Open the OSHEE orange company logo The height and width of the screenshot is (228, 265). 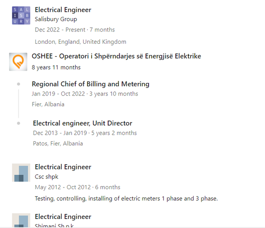[18, 62]
